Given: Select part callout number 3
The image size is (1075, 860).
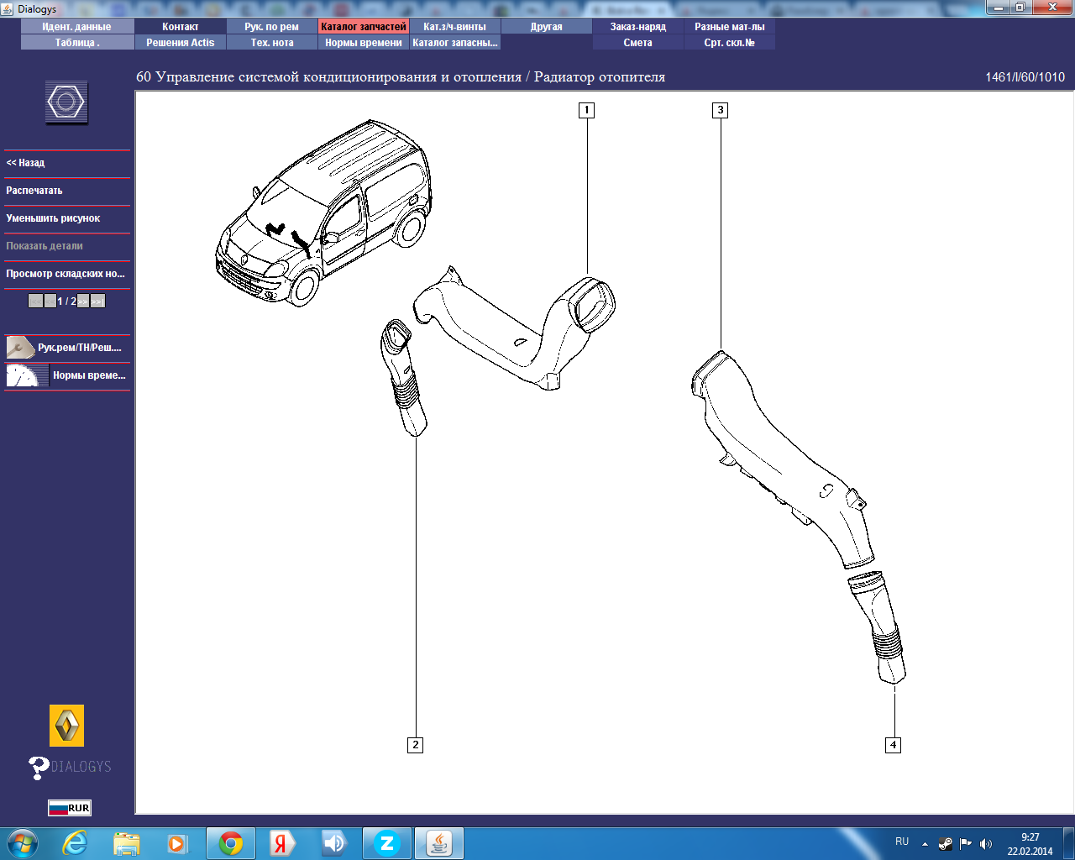Looking at the screenshot, I should [x=721, y=110].
